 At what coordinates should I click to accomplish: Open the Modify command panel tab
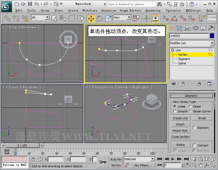[x=179, y=28]
